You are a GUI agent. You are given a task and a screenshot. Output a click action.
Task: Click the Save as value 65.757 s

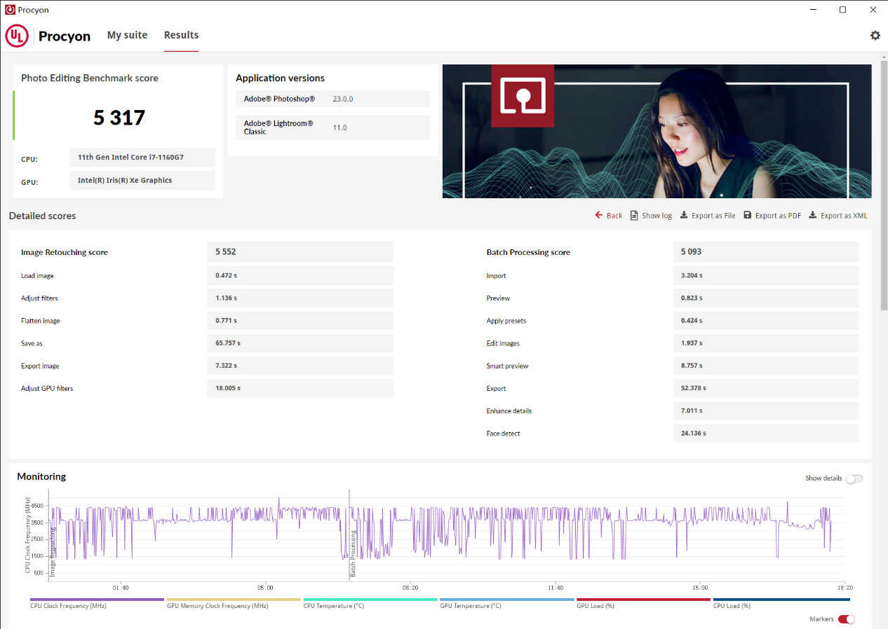point(300,343)
